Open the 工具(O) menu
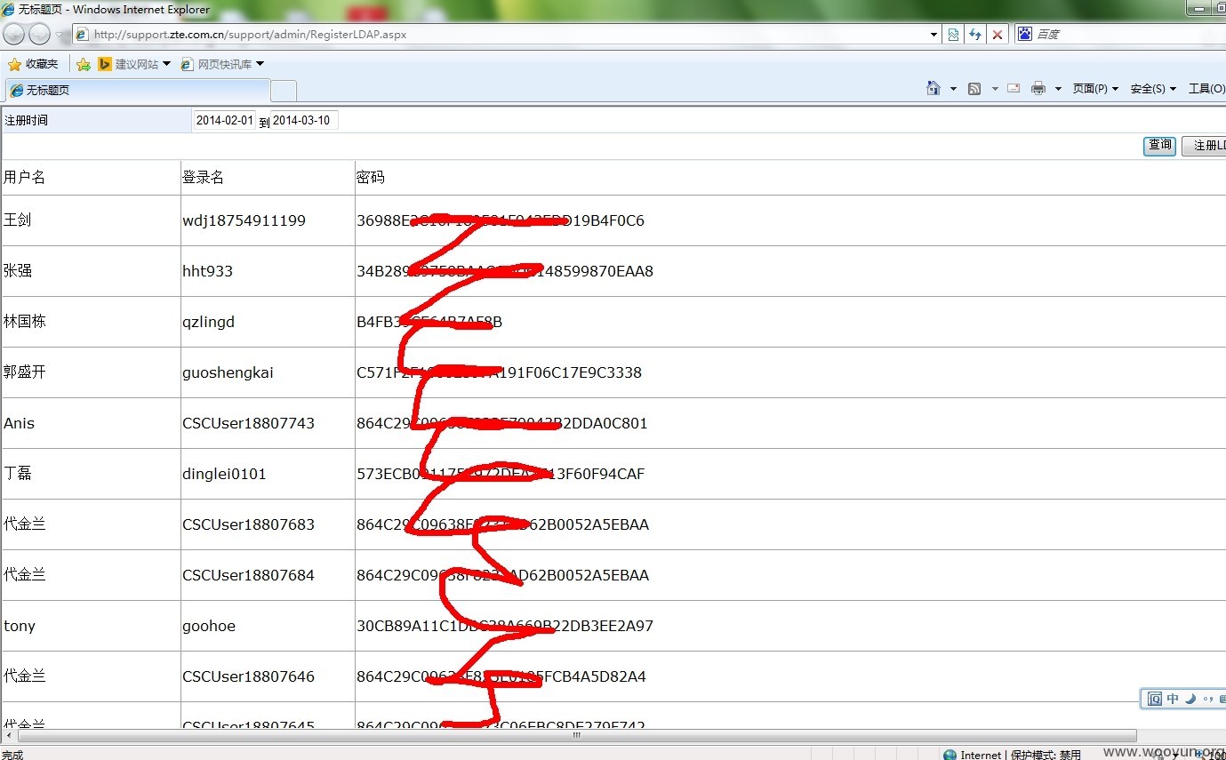Screen dimensions: 1226x760 point(1206,89)
